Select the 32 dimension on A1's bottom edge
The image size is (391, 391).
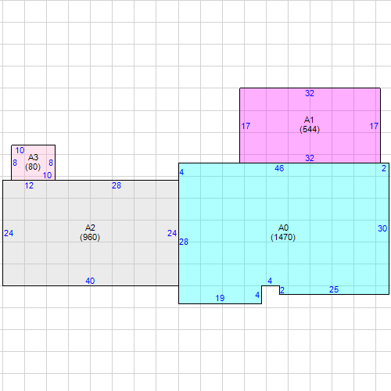point(310,158)
